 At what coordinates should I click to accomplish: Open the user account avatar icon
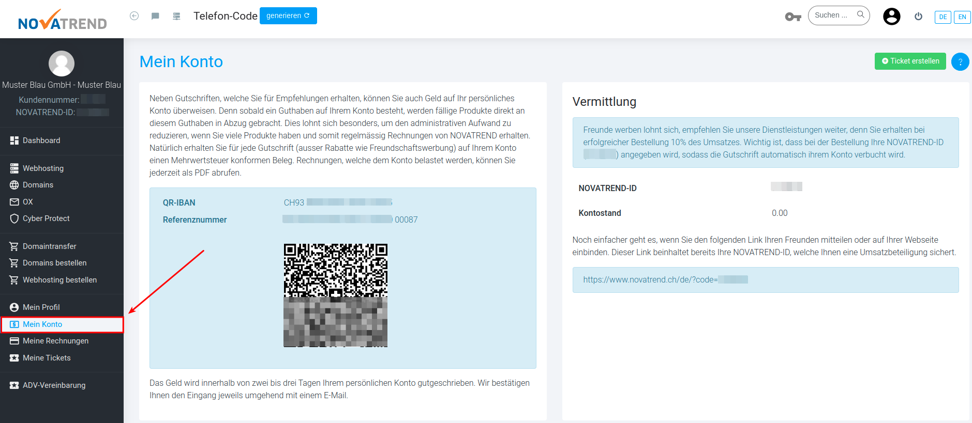(892, 17)
